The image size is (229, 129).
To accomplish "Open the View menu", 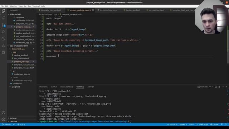I will click(x=20, y=6).
